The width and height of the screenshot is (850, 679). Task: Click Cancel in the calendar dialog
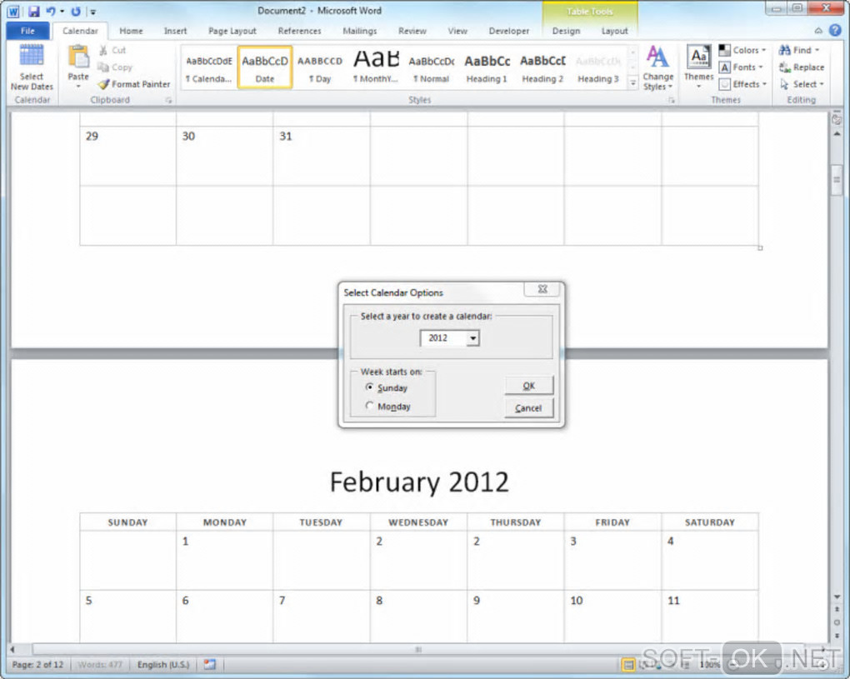click(529, 408)
